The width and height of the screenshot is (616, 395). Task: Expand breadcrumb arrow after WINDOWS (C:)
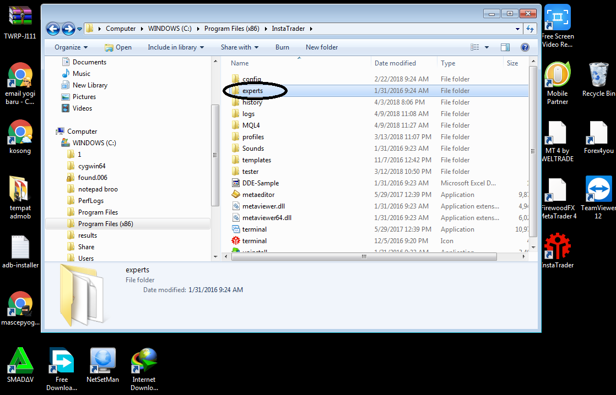(x=198, y=29)
